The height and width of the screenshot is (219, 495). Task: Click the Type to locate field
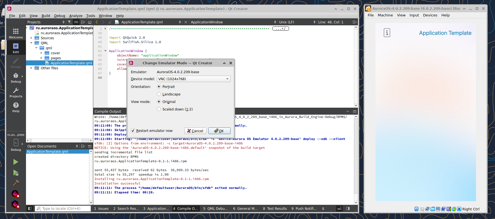[63, 209]
